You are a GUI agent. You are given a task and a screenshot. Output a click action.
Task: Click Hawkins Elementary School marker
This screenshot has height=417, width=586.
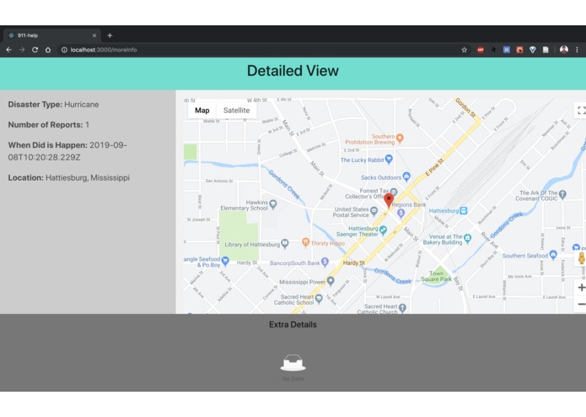pos(273,204)
